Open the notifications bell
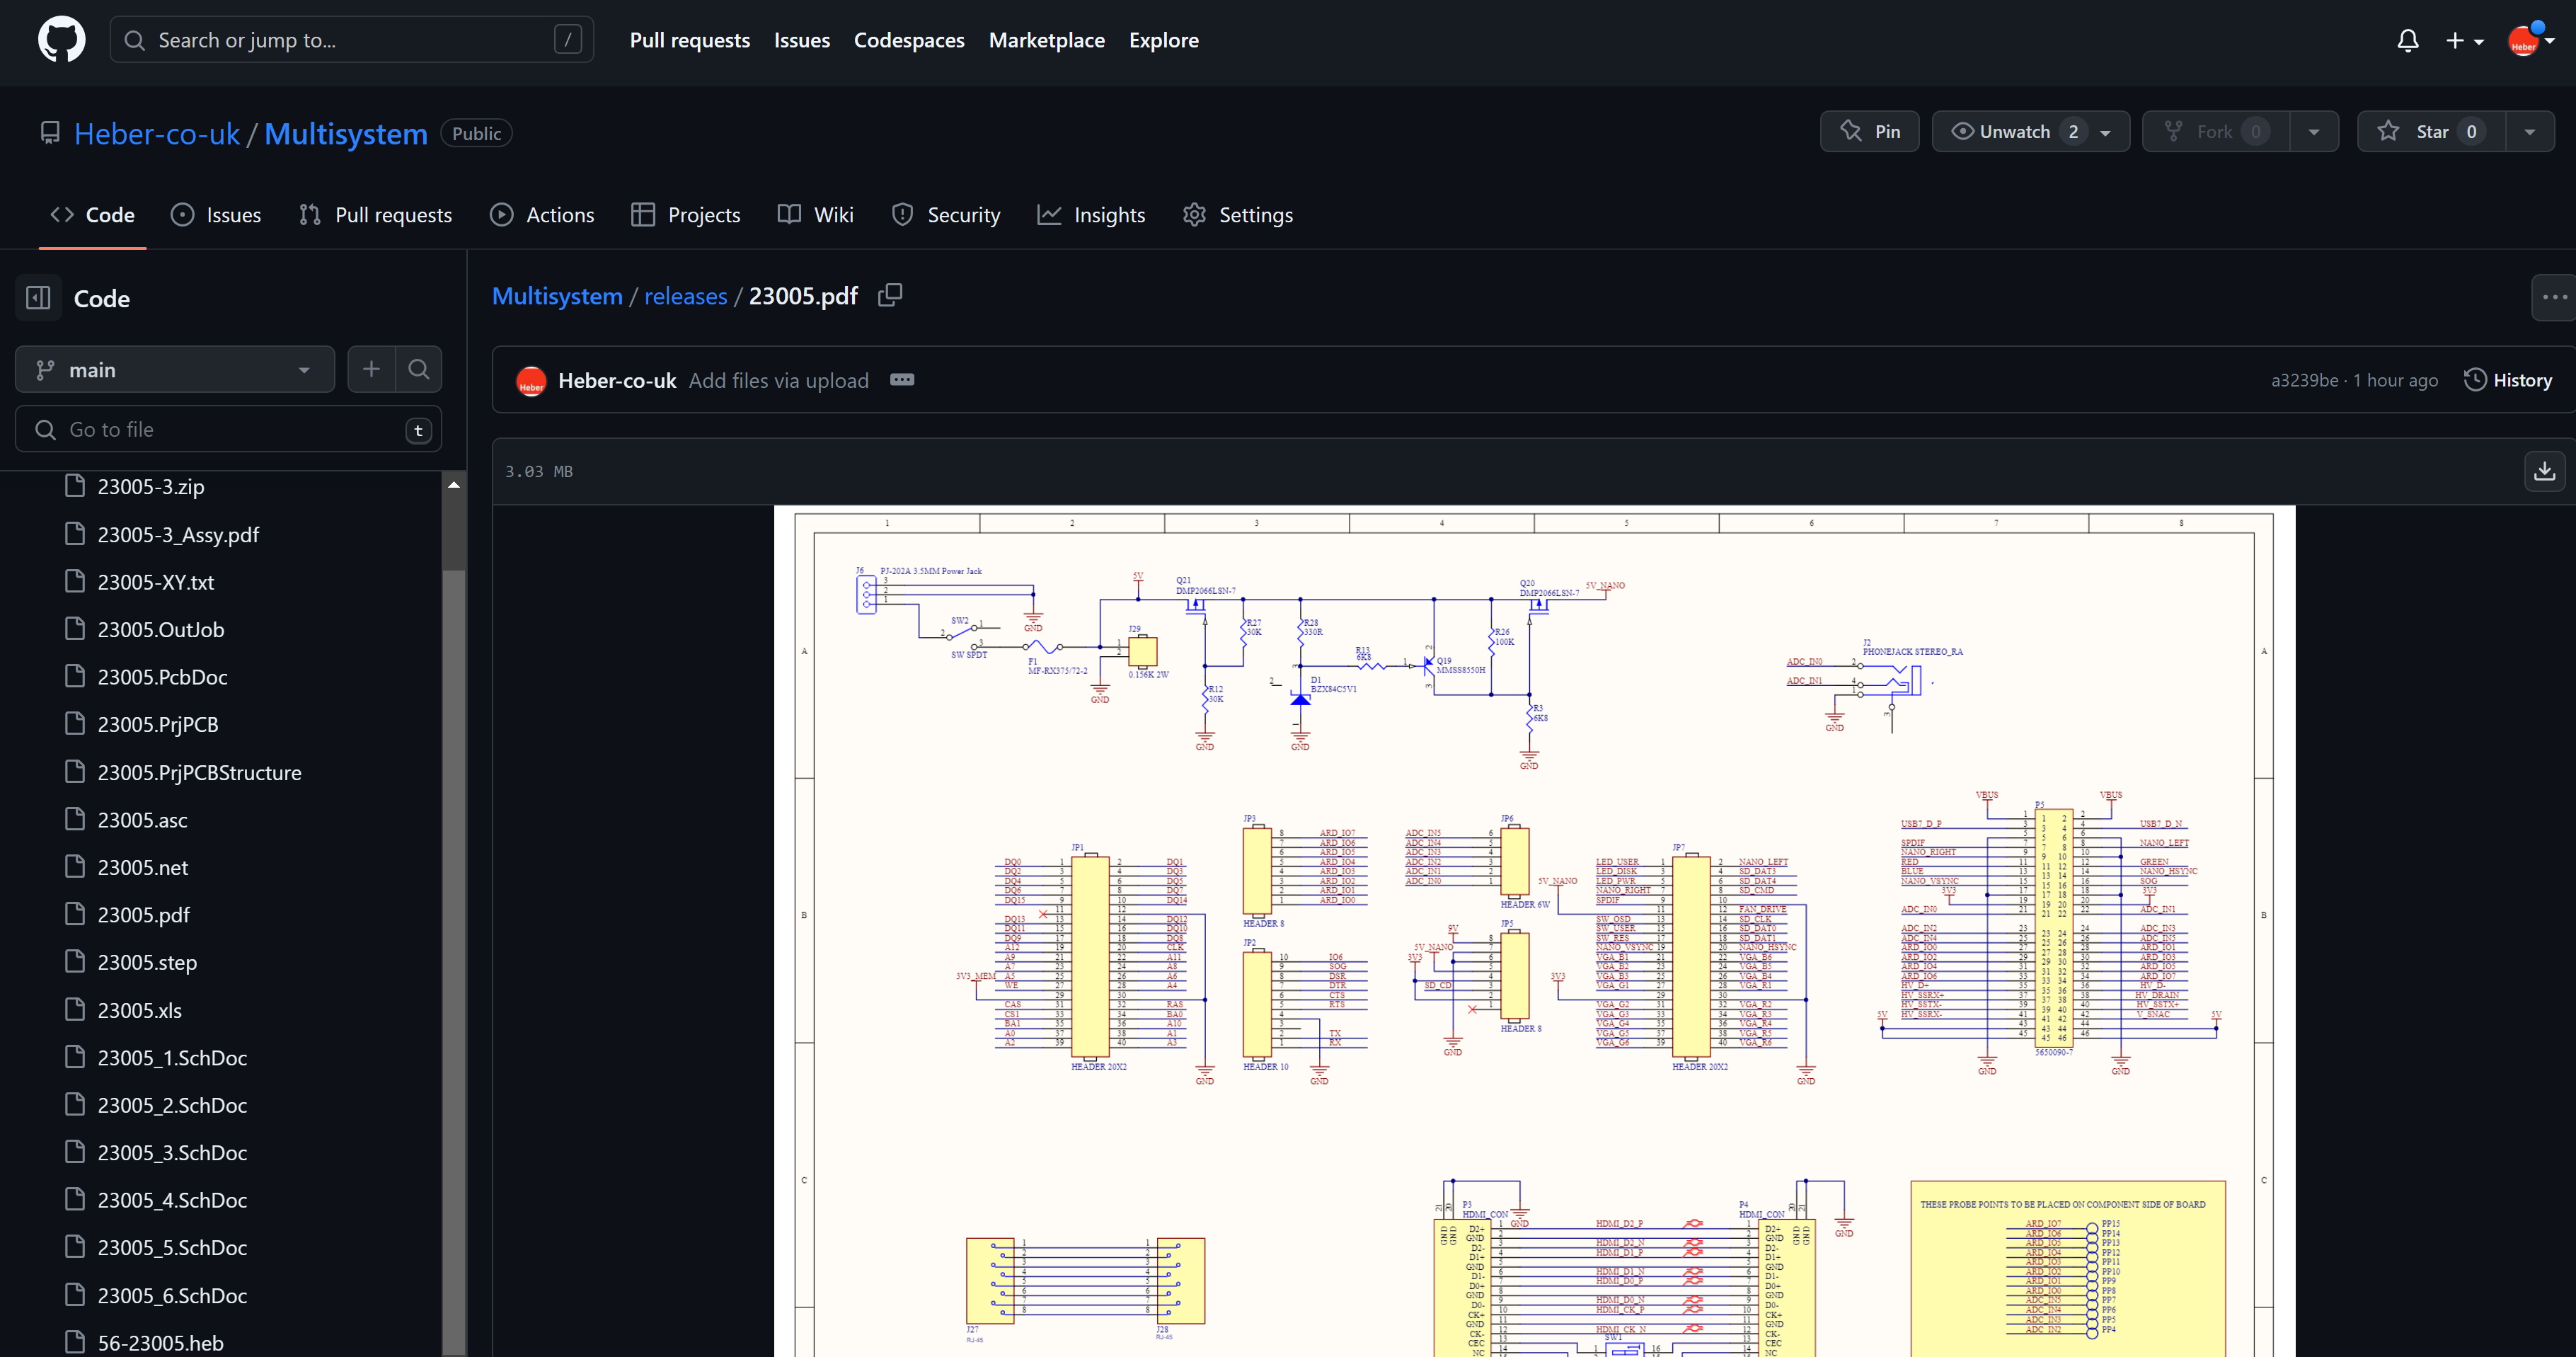 (x=2407, y=41)
